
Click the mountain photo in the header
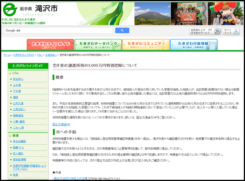[152, 14]
